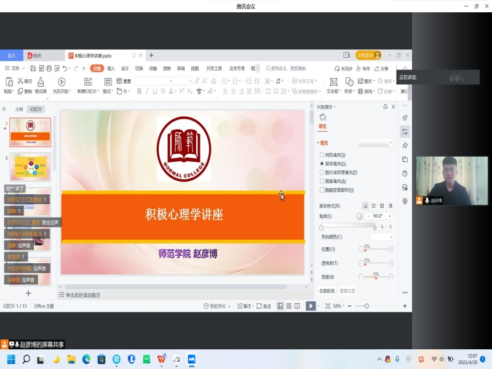
Task: Open the font name combo box
Action: [x=154, y=81]
